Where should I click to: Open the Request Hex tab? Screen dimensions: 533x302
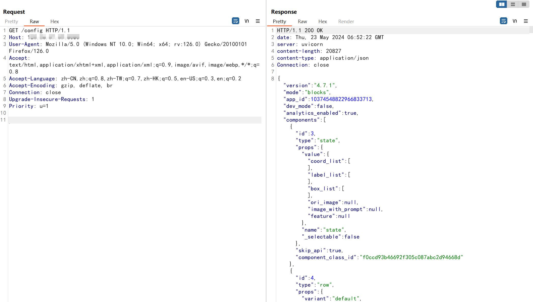pos(54,21)
